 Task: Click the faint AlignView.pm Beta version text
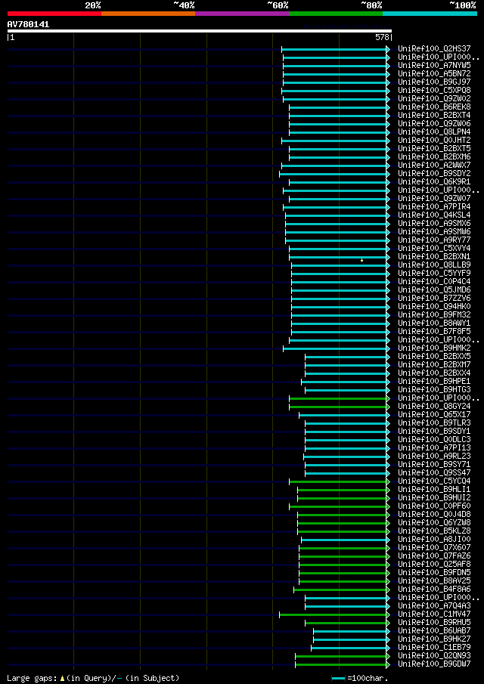(347, 26)
